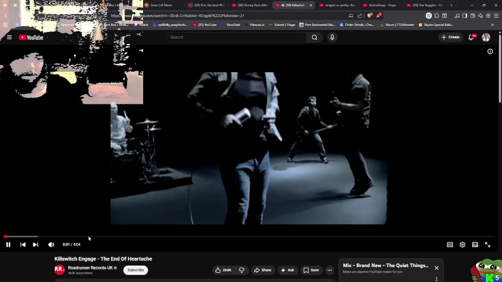Screen dimensions: 502x282
Task: Open the Filescan.io bookmark
Action: 254,25
